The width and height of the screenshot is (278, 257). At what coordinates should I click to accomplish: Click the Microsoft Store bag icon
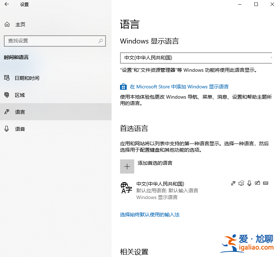coord(123,87)
